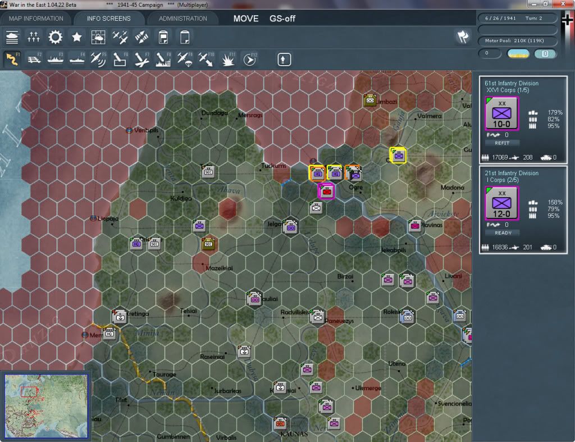Select the unit counter at Siauliai
The image size is (575, 442).
pos(254,299)
